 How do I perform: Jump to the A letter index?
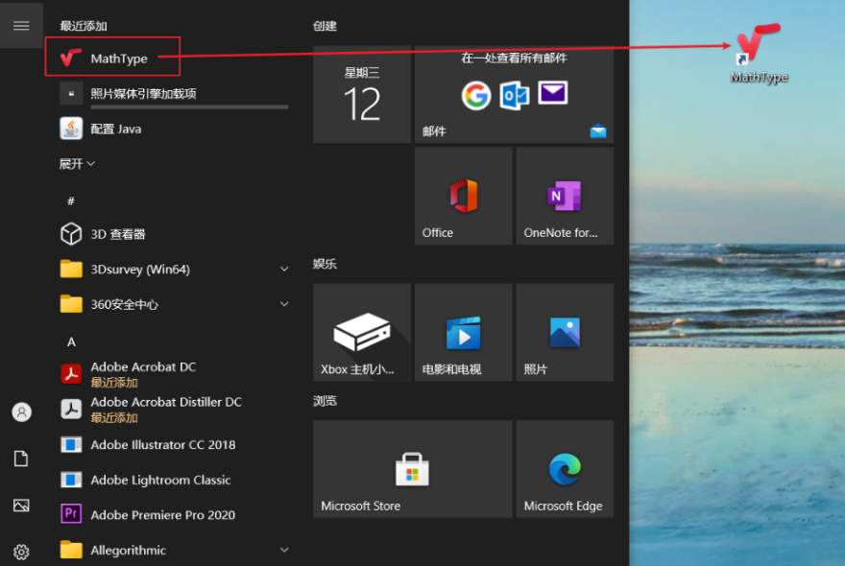click(x=71, y=342)
